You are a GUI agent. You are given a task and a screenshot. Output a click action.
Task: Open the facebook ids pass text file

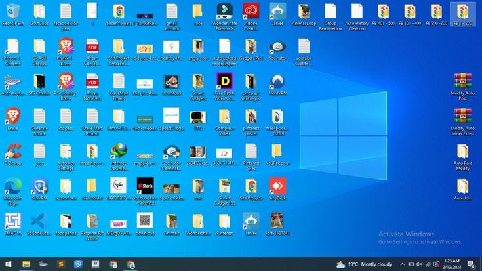pos(66,17)
